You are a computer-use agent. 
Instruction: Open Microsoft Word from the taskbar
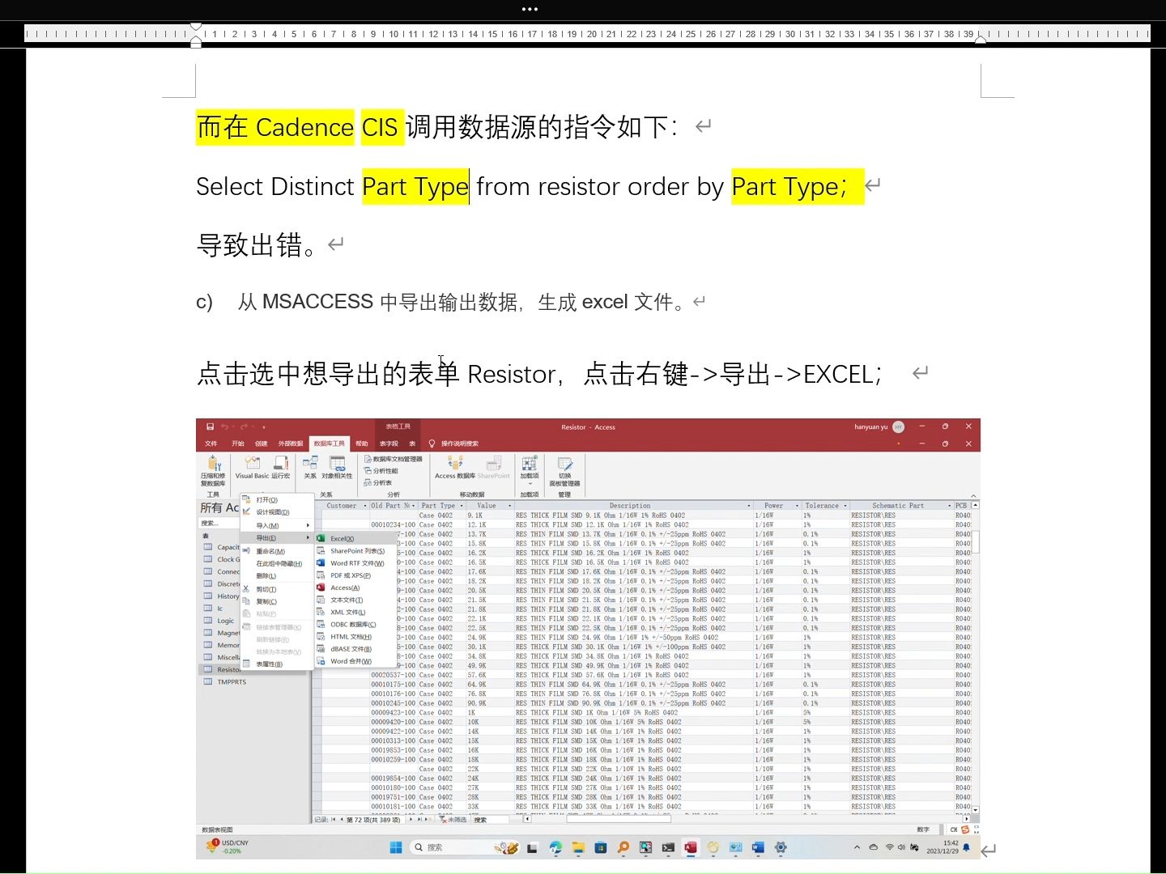(757, 847)
